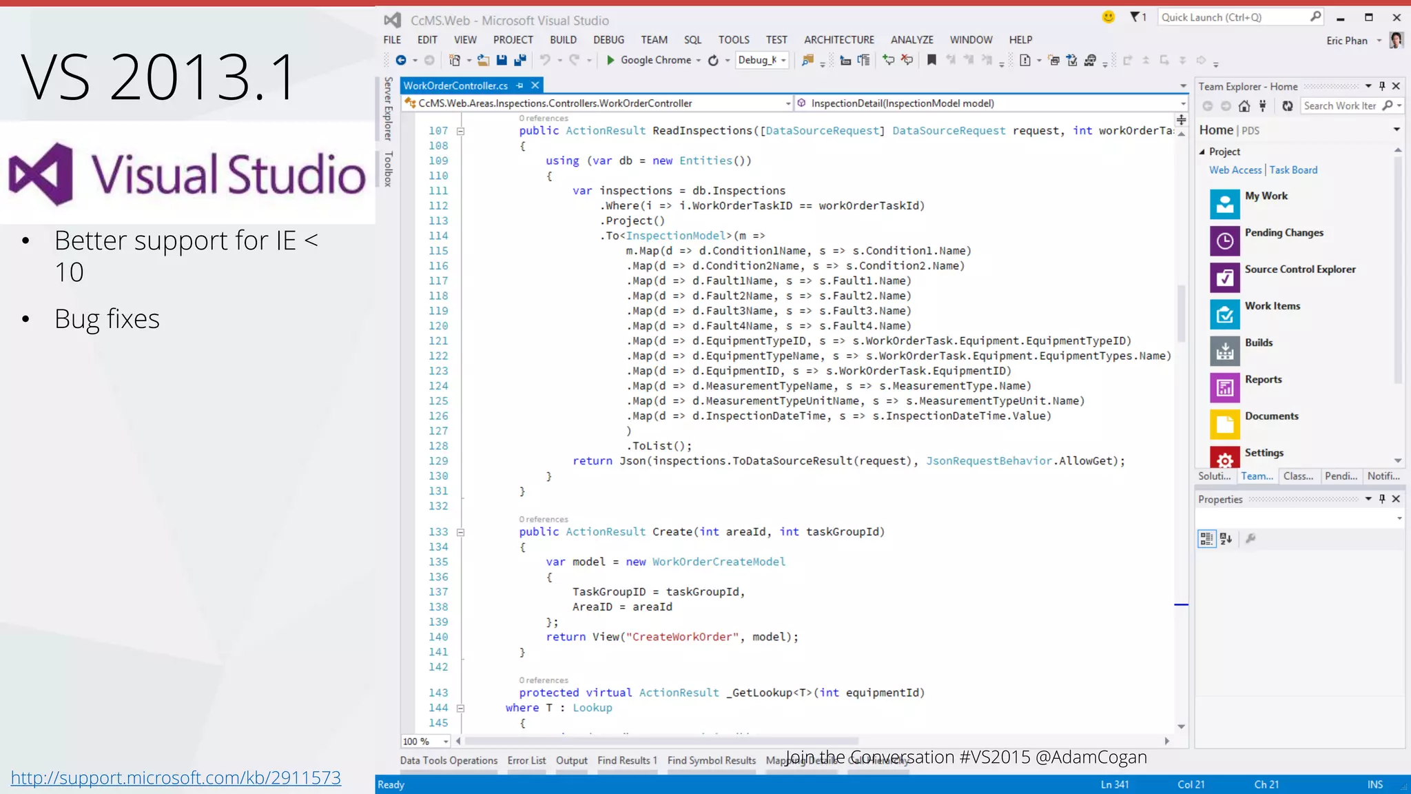Viewport: 1411px width, 794px height.
Task: Click the Undo arrow in toolbar
Action: (x=545, y=61)
